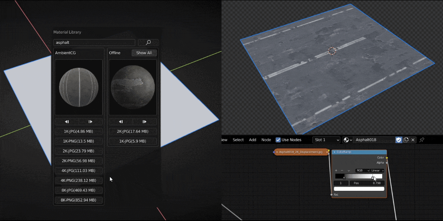Collapse the ColorRamp node header triangle

pos(334,152)
